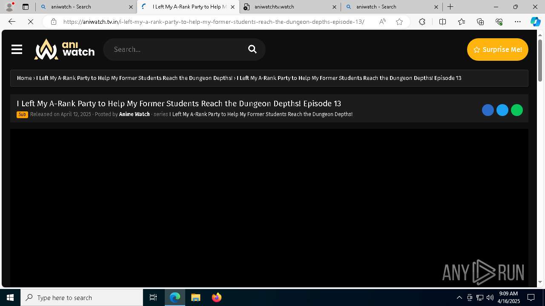This screenshot has height=306, width=545.
Task: Open a new browser tab
Action: click(450, 7)
